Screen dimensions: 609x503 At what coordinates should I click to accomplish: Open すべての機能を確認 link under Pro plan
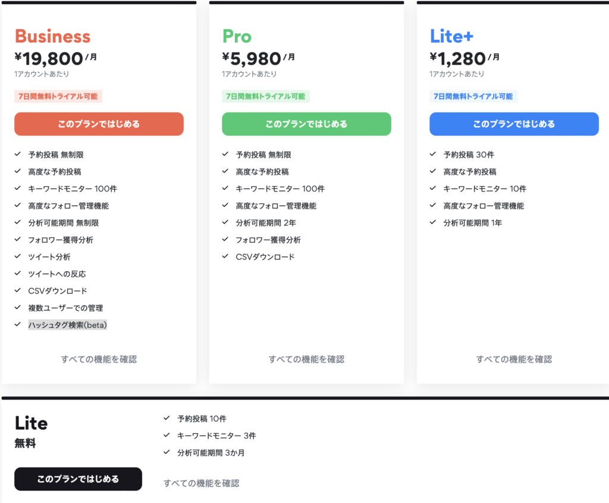[x=306, y=359]
